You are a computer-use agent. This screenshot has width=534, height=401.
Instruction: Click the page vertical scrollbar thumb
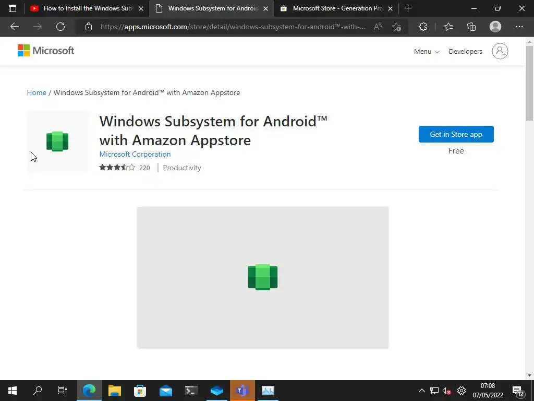click(529, 82)
